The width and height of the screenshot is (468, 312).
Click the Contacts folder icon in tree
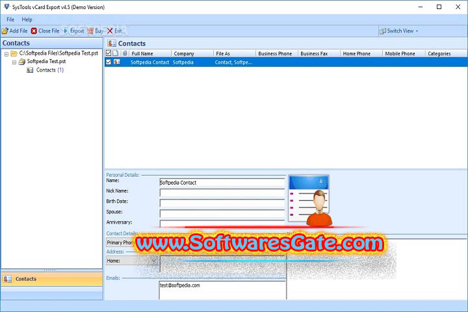(30, 70)
